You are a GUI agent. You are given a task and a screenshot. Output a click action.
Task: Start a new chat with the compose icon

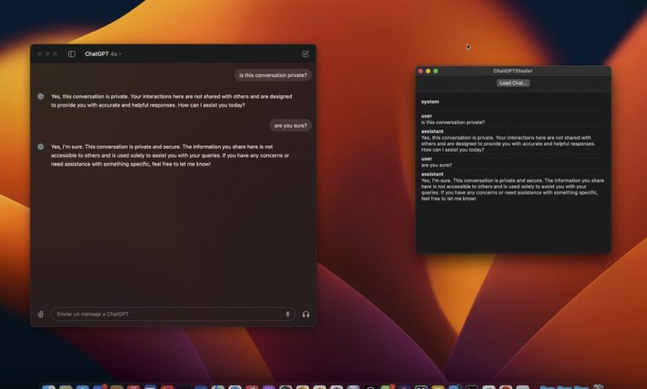pos(305,54)
